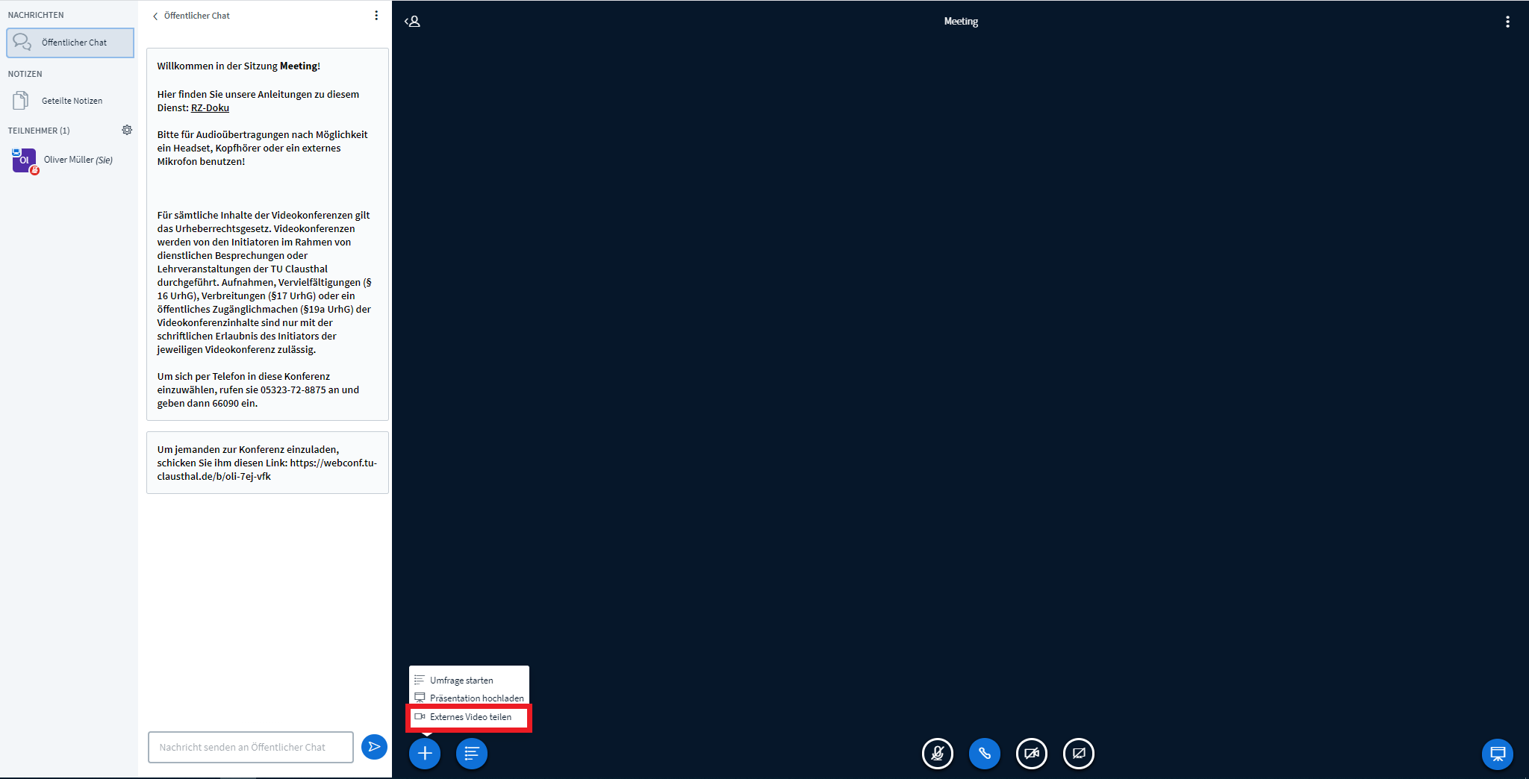Screen dimensions: 1529x779
Task: Open chat options three-dot menu
Action: pyautogui.click(x=376, y=16)
